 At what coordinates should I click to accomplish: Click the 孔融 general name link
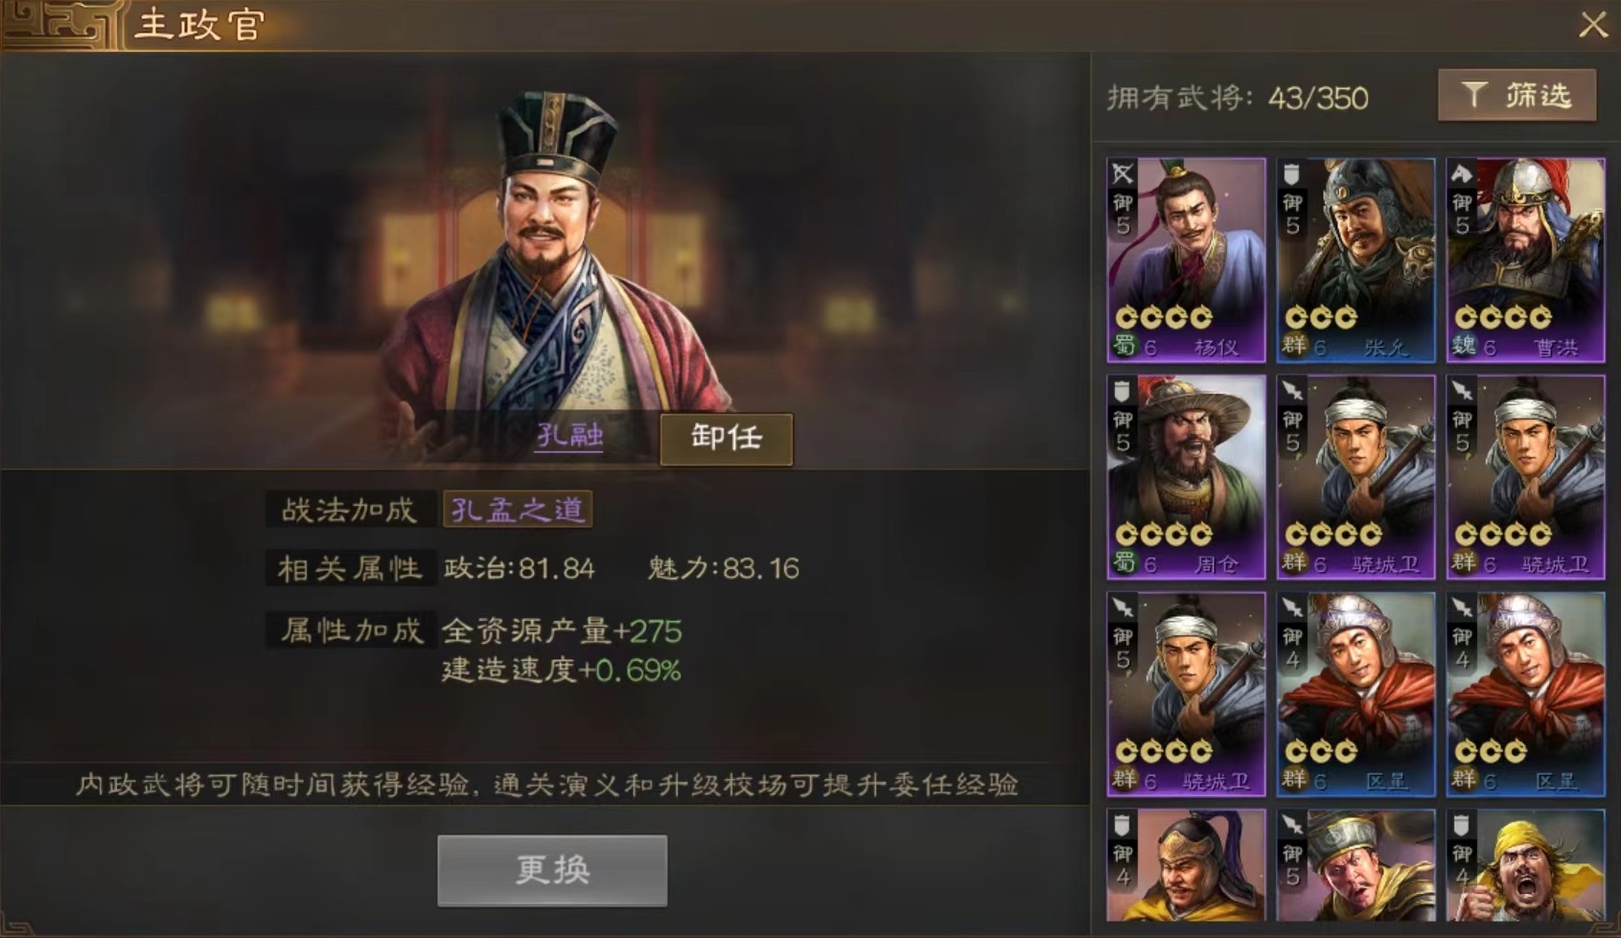[x=569, y=436]
